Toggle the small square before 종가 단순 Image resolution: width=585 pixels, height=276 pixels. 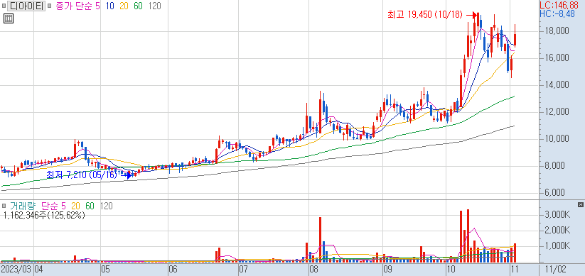click(x=50, y=6)
